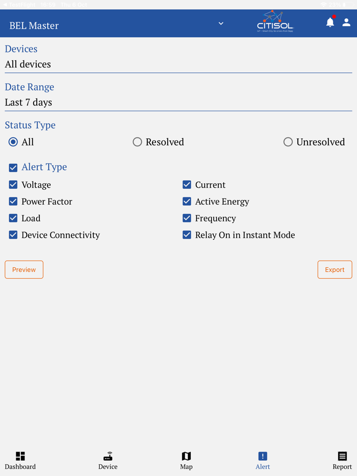Go to Dashboard via its grid icon
The image size is (357, 476).
click(x=20, y=456)
